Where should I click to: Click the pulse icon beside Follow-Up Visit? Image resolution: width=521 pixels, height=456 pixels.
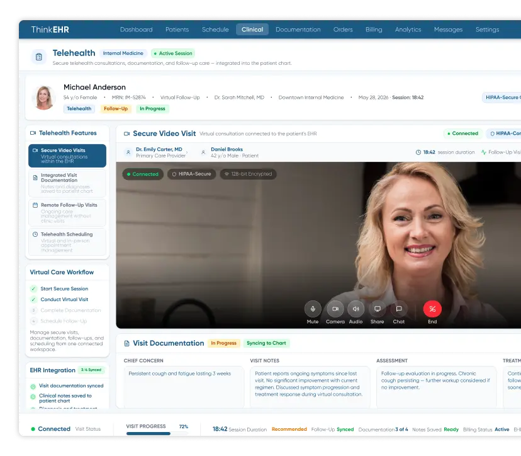point(484,152)
